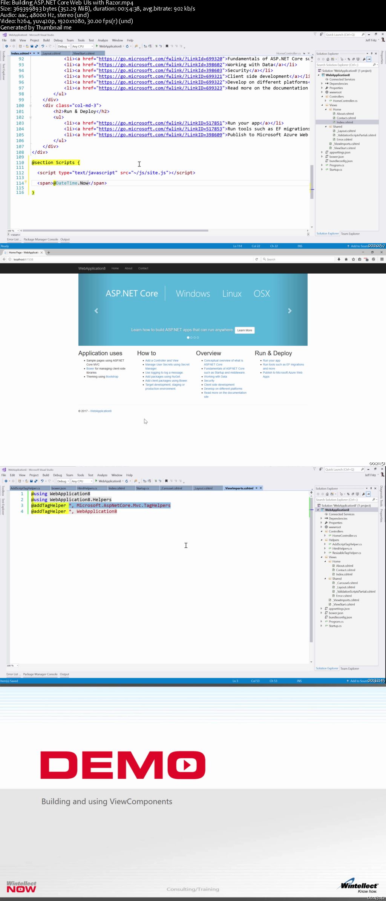Open browser hamburger menu
The width and height of the screenshot is (386, 901).
[x=382, y=259]
